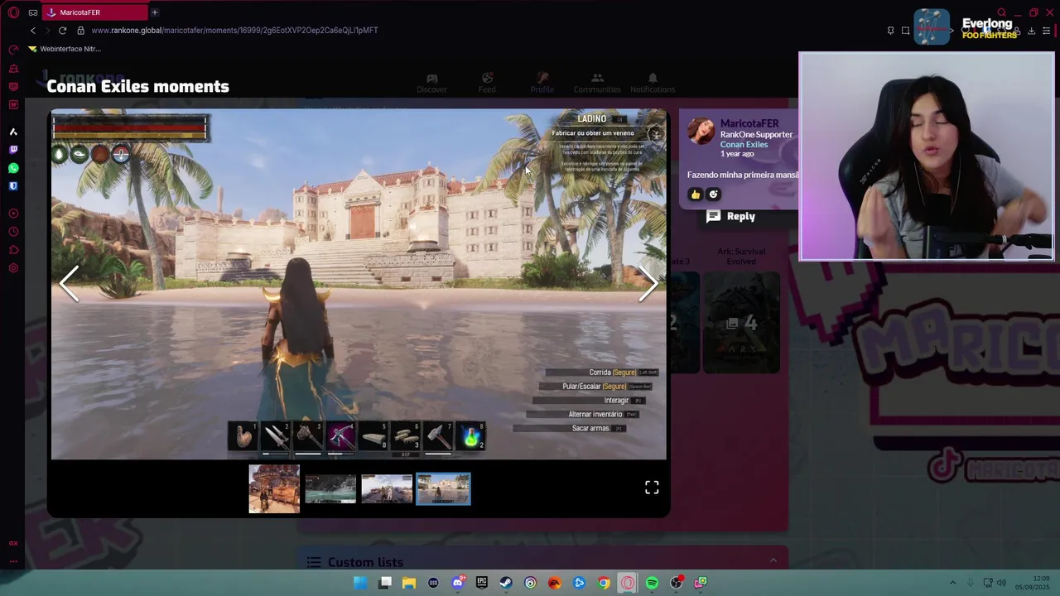Show the next moment with right arrow
The image size is (1060, 596).
648,284
